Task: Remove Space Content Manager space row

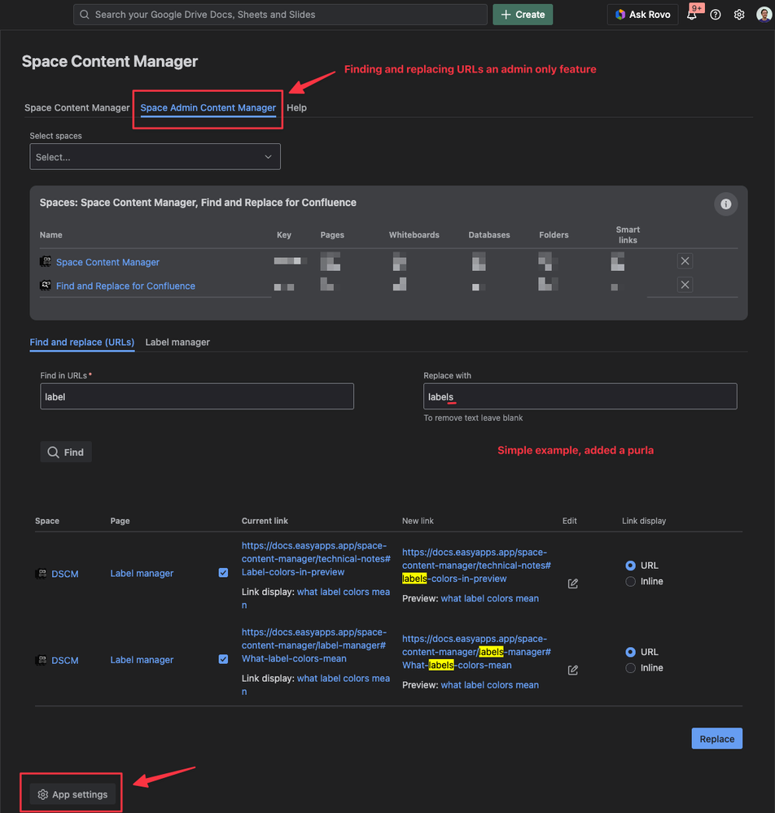Action: 685,260
